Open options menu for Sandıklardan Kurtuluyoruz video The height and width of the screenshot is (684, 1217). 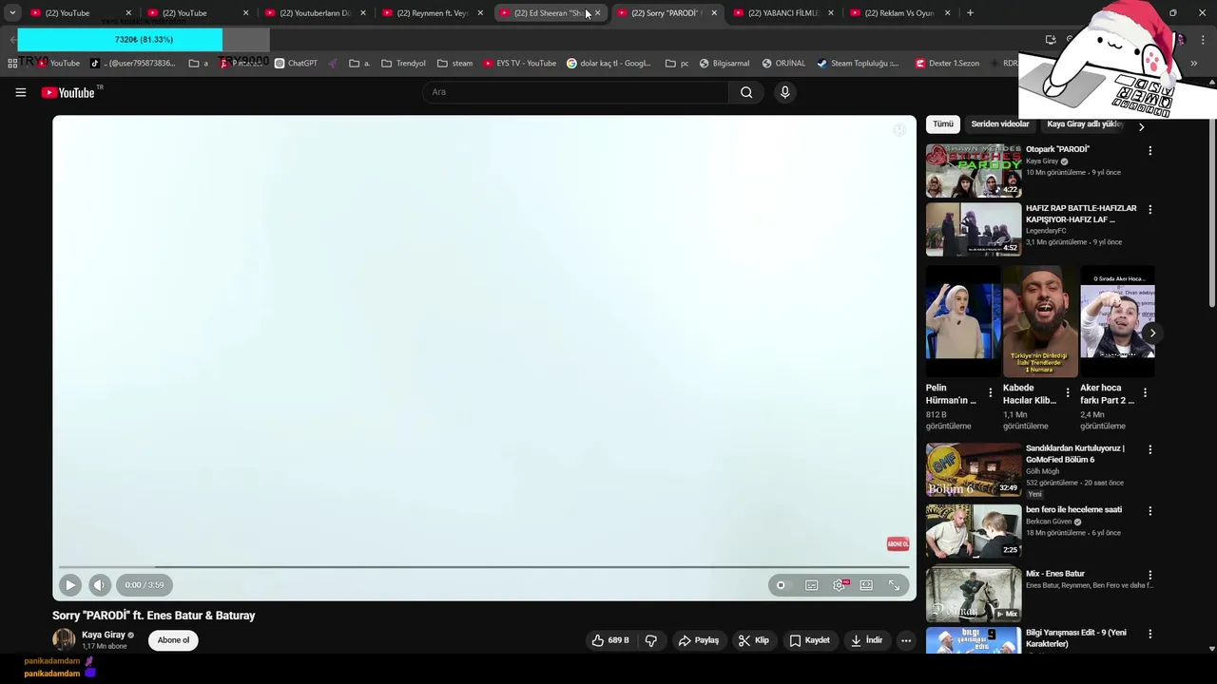(1149, 449)
